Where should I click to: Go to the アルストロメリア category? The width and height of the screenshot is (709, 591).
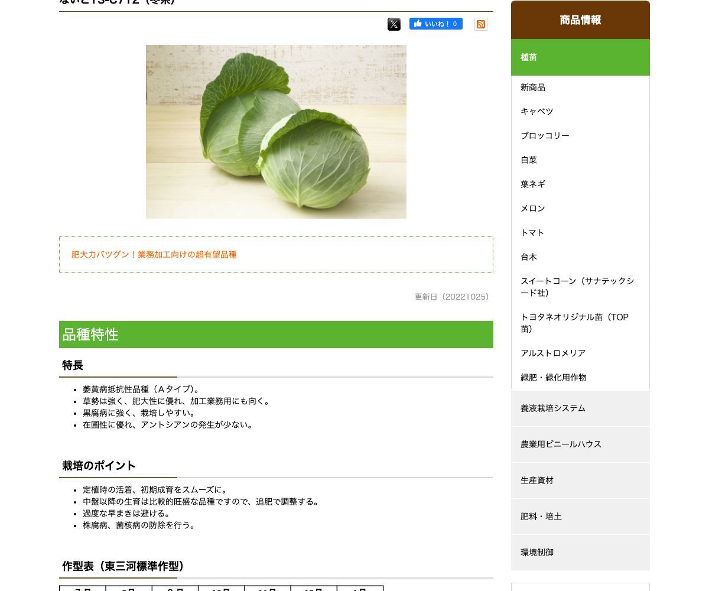coord(553,353)
